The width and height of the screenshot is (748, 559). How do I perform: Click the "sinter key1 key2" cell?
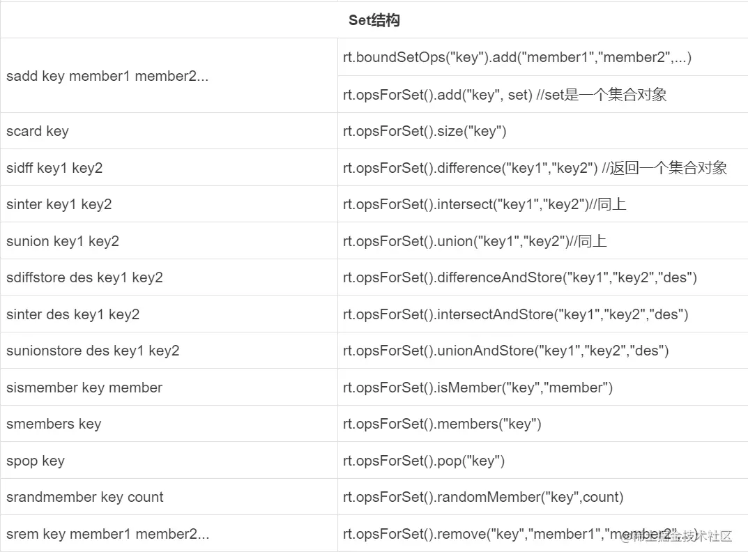pyautogui.click(x=59, y=204)
